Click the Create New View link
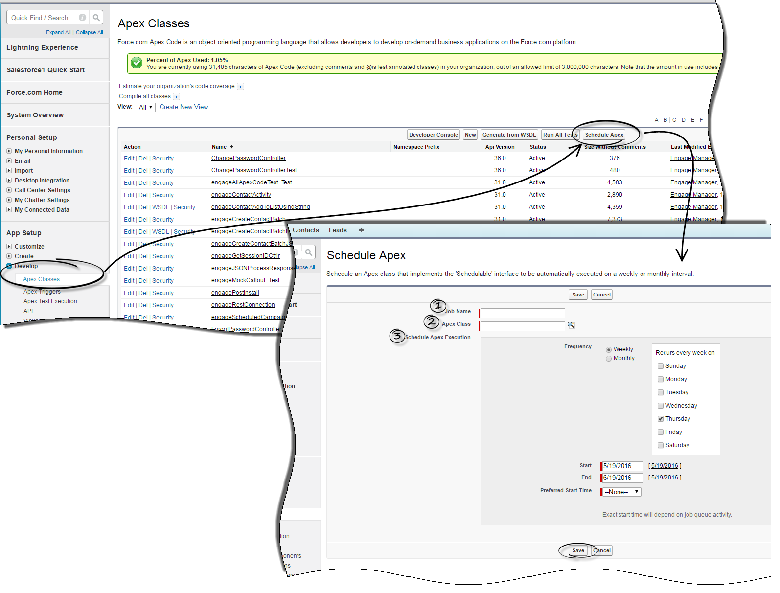 (x=184, y=107)
